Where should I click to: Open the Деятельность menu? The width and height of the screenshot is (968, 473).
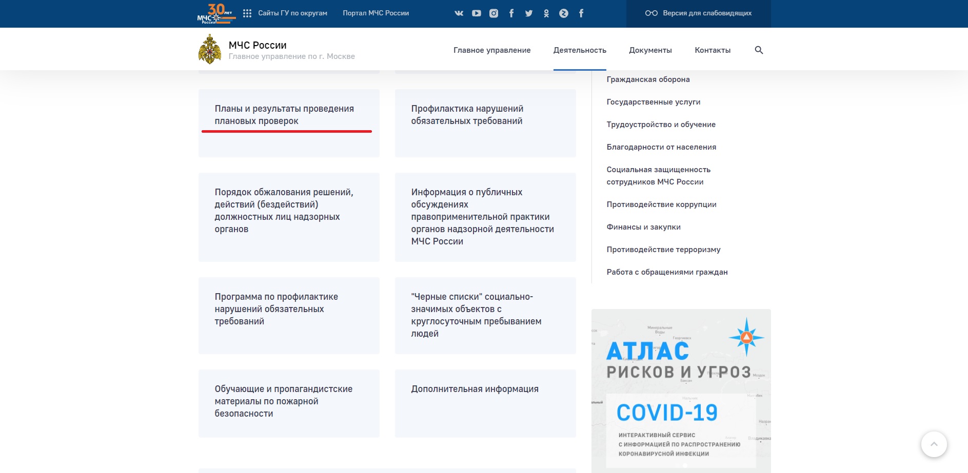(580, 50)
